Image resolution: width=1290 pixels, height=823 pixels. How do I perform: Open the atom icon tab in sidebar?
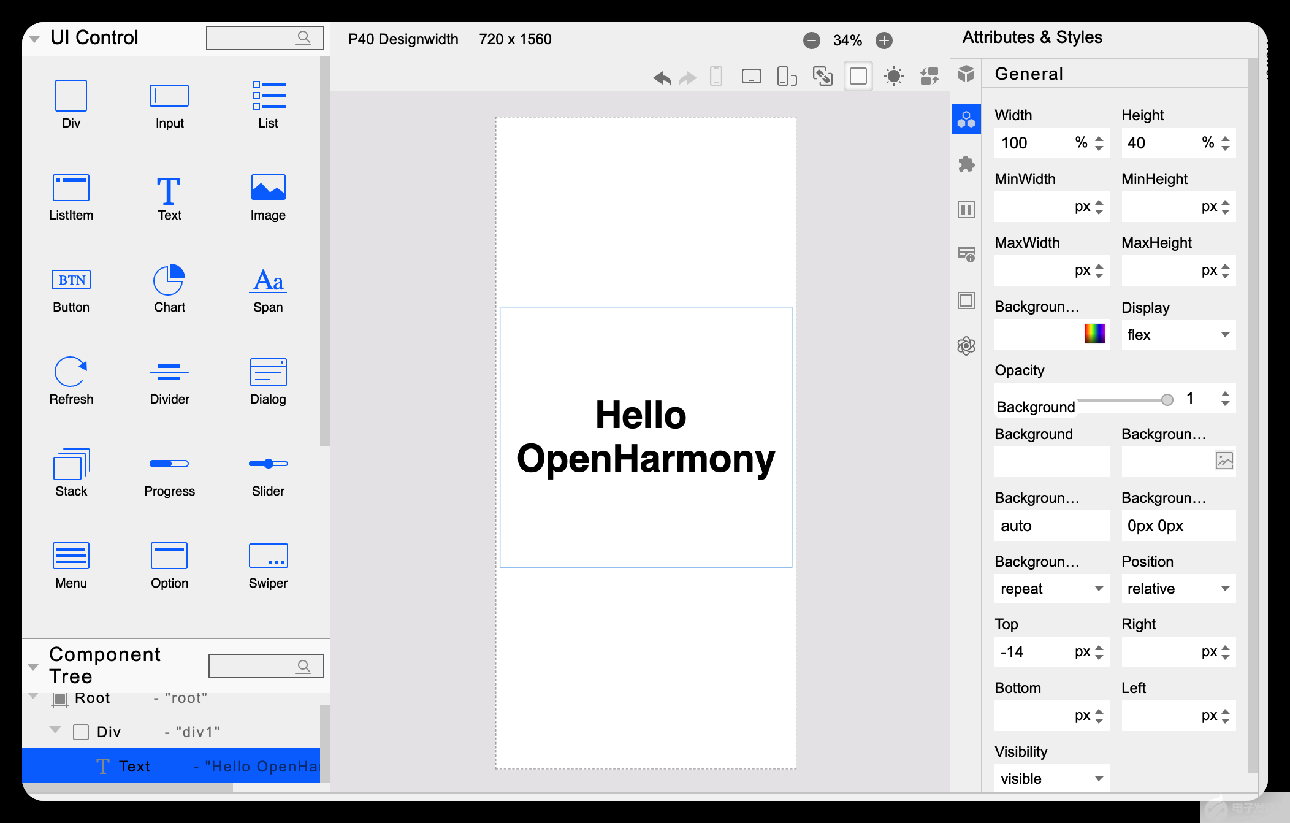[966, 346]
